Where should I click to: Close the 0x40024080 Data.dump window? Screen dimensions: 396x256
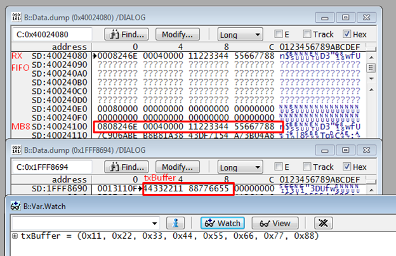366,18
